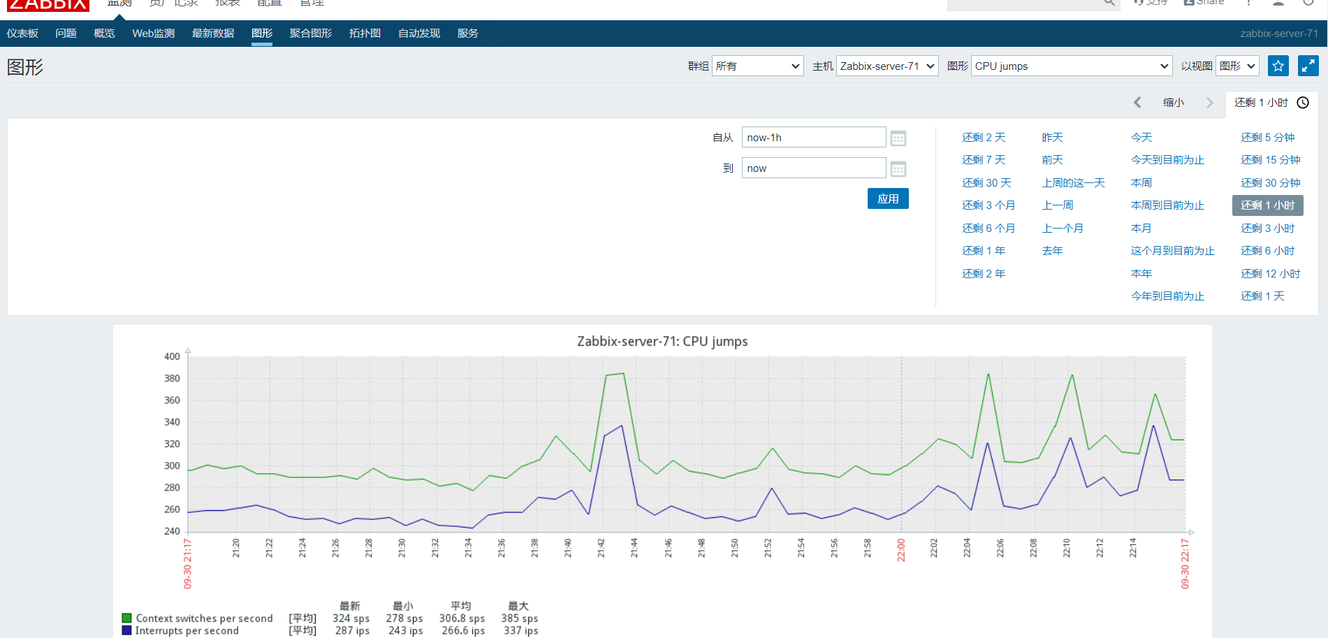This screenshot has width=1328, height=638.
Task: Open the 主机 dropdown showing Zabbix-server-71
Action: pos(887,66)
